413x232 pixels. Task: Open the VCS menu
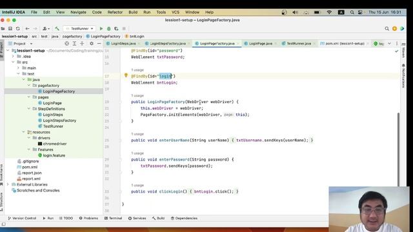tap(176, 12)
